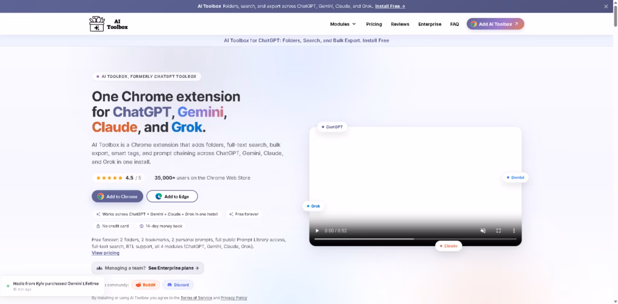Open the View pricing link

pos(106,253)
